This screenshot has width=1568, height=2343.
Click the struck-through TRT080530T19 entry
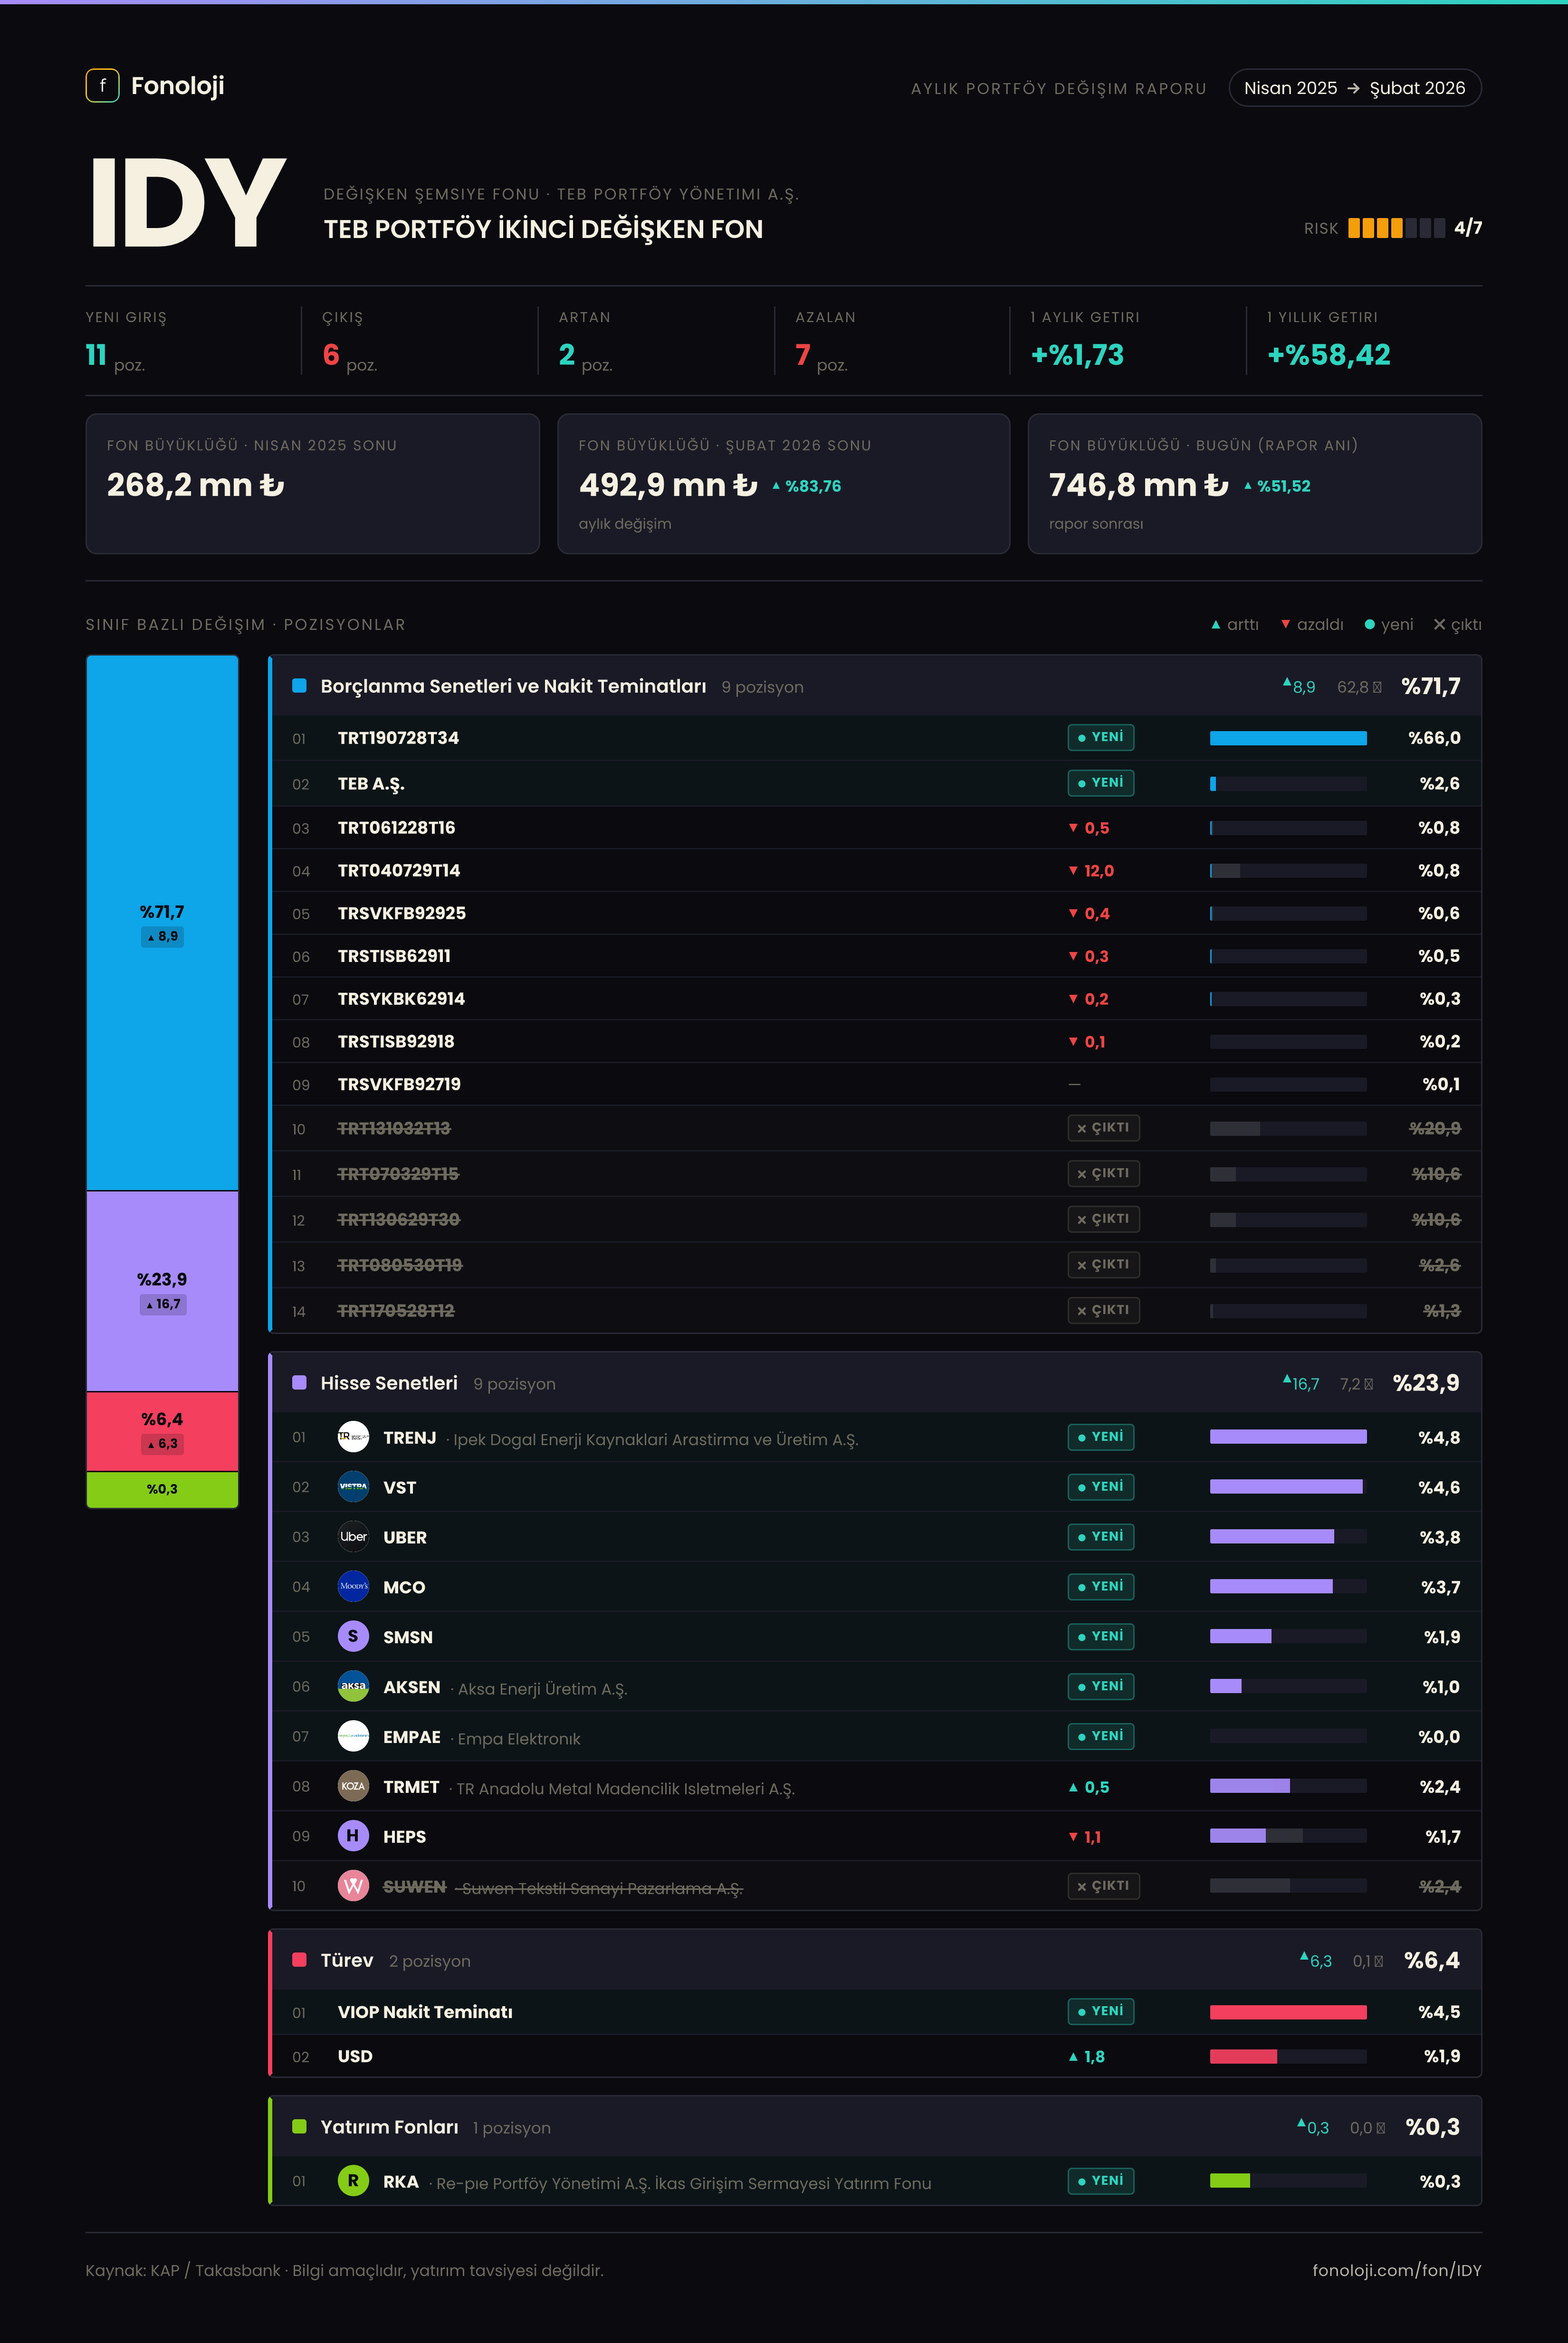click(400, 1266)
